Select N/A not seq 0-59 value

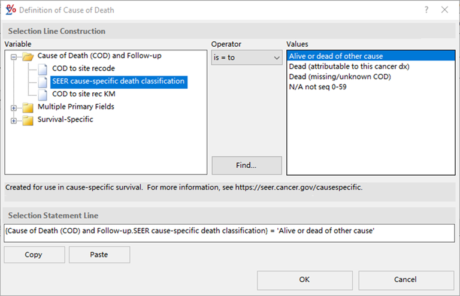(x=317, y=87)
